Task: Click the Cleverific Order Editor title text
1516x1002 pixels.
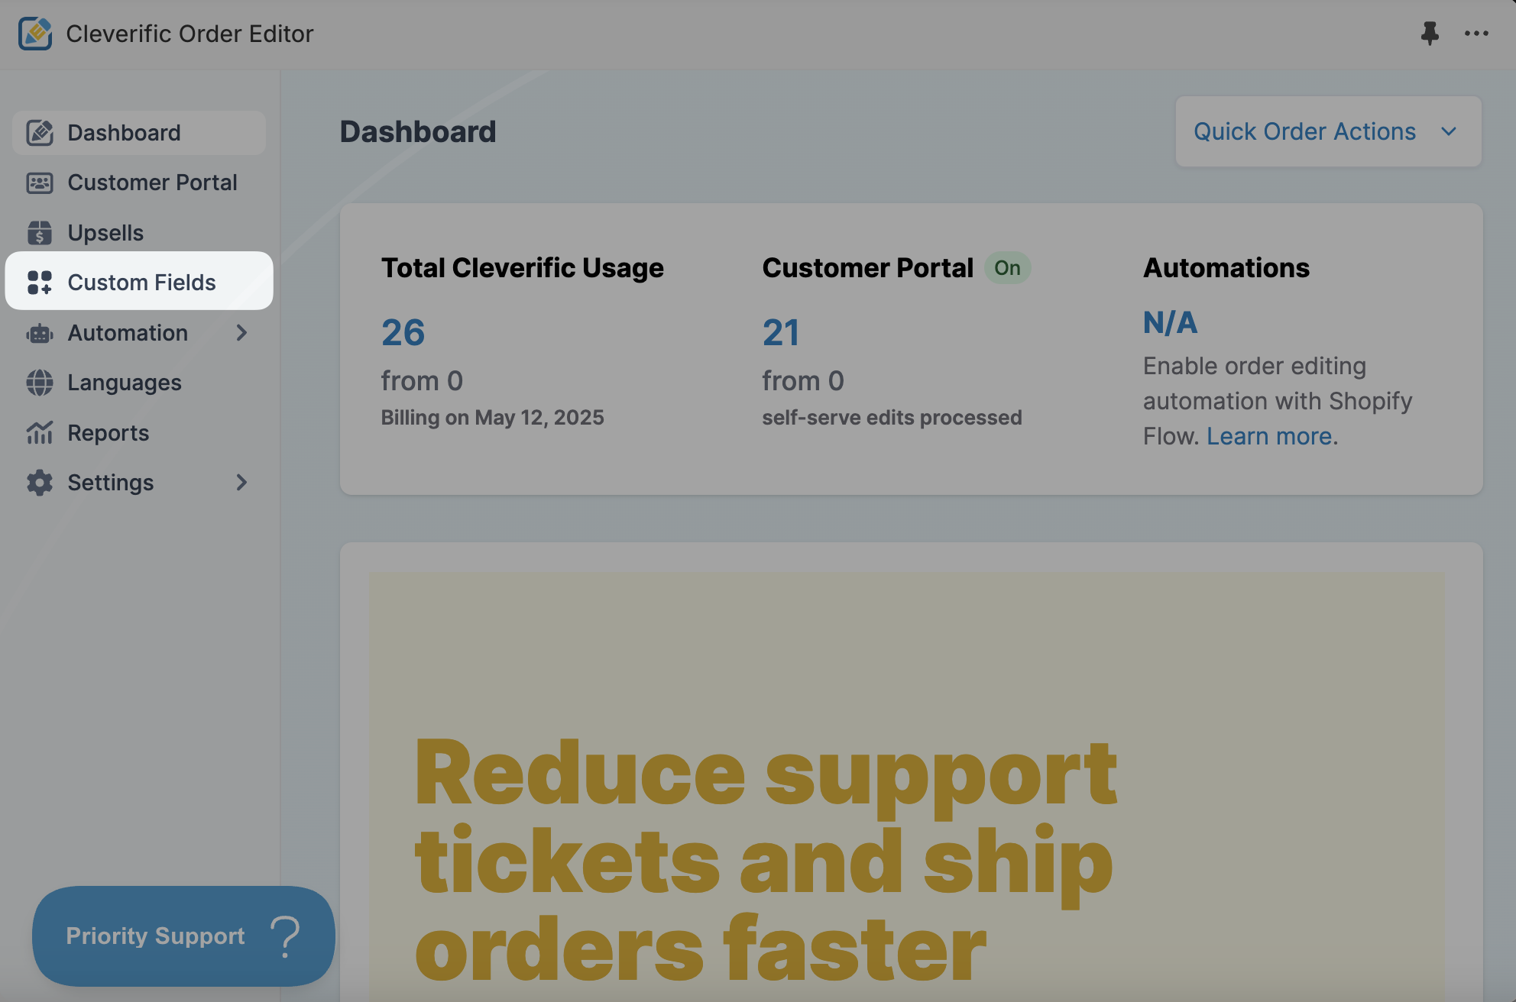Action: [189, 34]
